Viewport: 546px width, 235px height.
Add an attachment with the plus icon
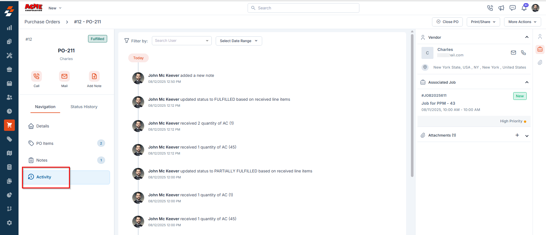517,135
